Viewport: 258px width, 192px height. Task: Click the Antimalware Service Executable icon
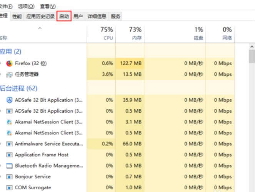click(10, 144)
